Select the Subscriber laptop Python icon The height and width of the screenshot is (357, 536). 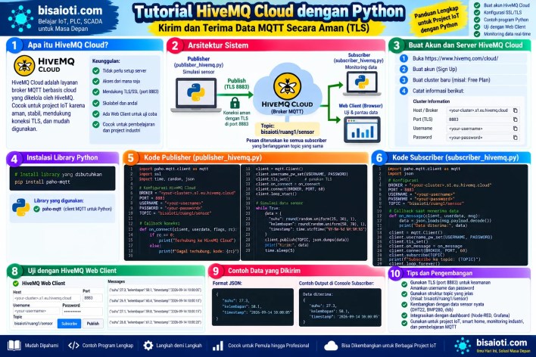[361, 82]
